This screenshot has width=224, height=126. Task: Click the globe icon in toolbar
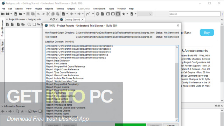pos(98,14)
